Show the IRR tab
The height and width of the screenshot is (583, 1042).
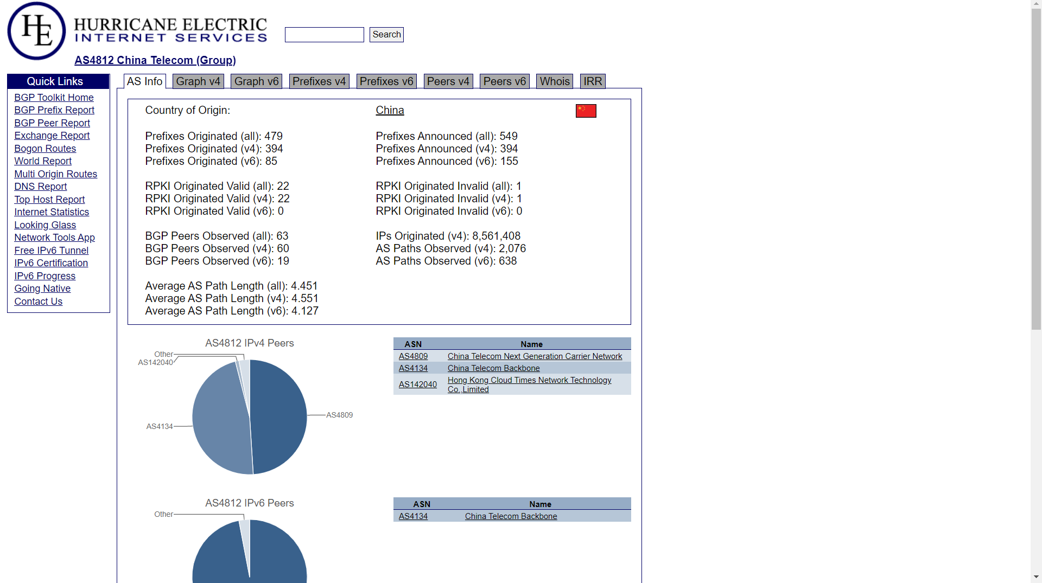(x=592, y=81)
